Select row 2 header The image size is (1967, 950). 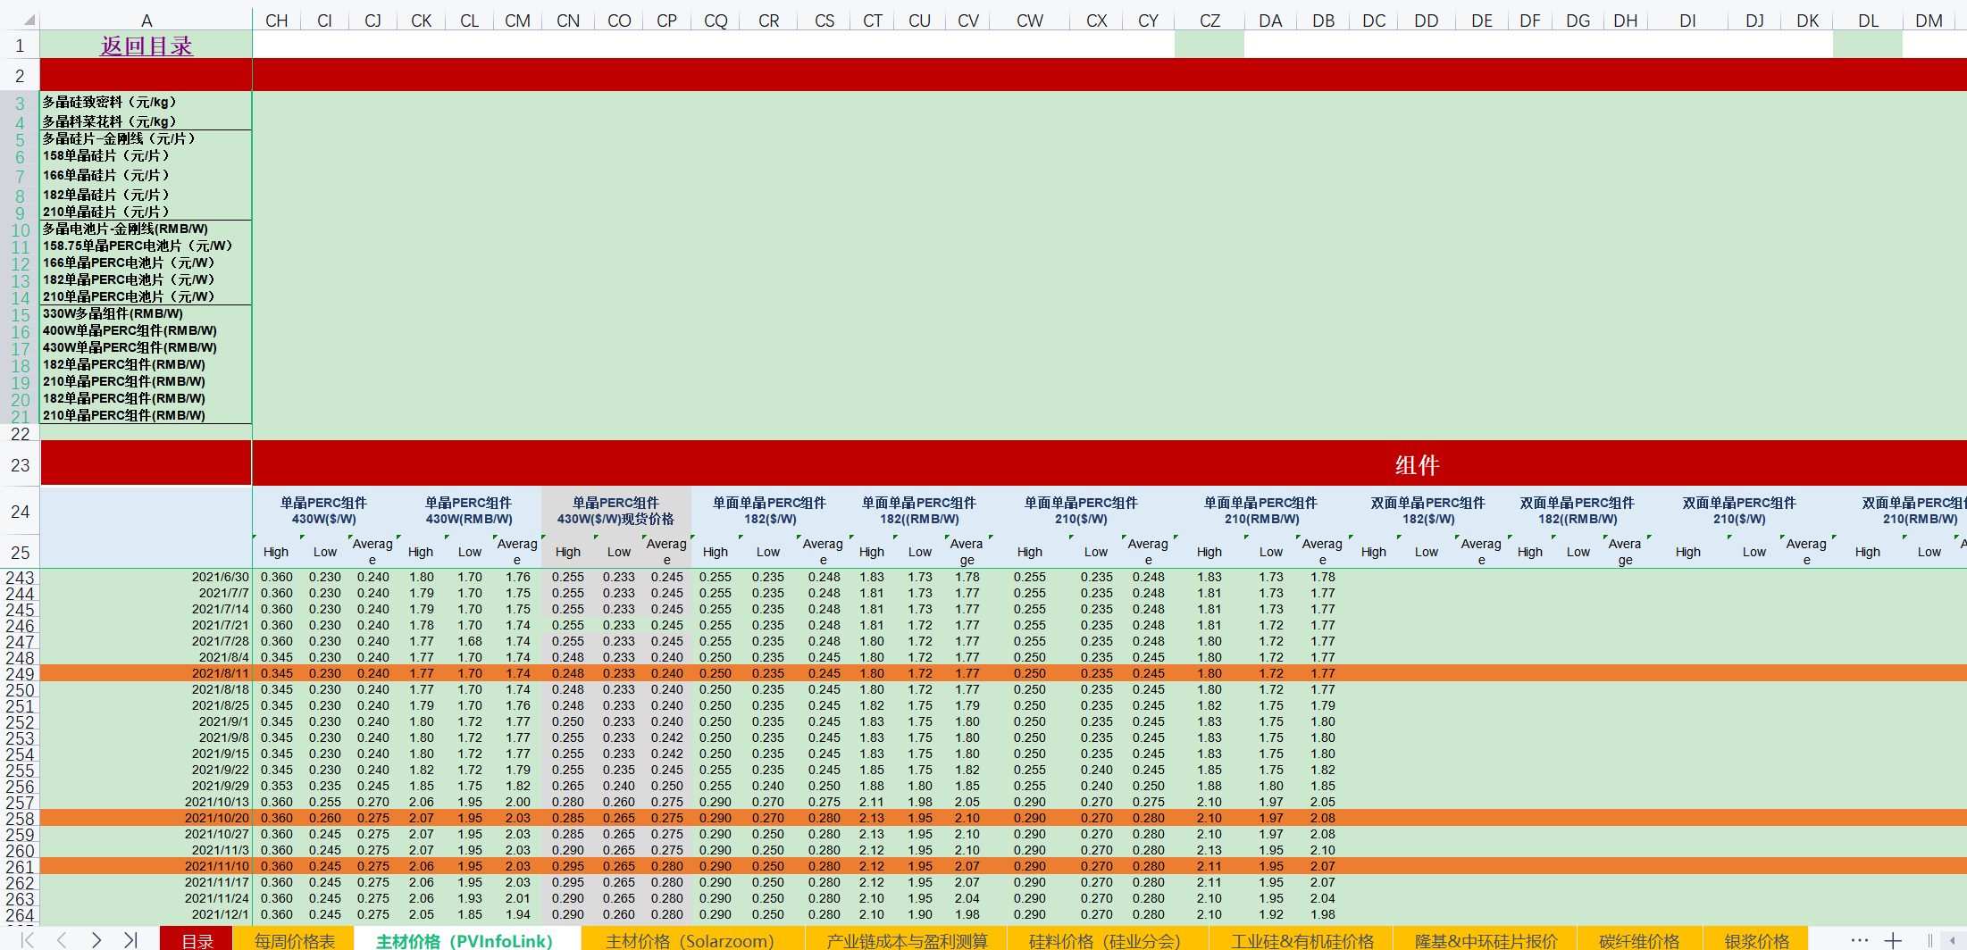tap(20, 75)
